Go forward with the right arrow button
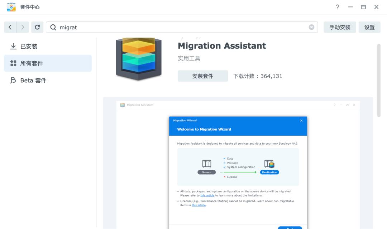The image size is (387, 233). 23,27
